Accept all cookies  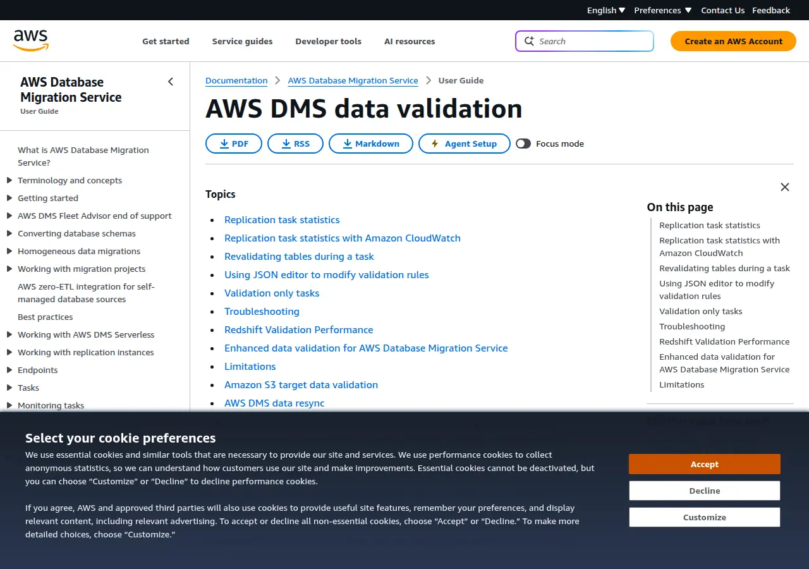point(705,464)
